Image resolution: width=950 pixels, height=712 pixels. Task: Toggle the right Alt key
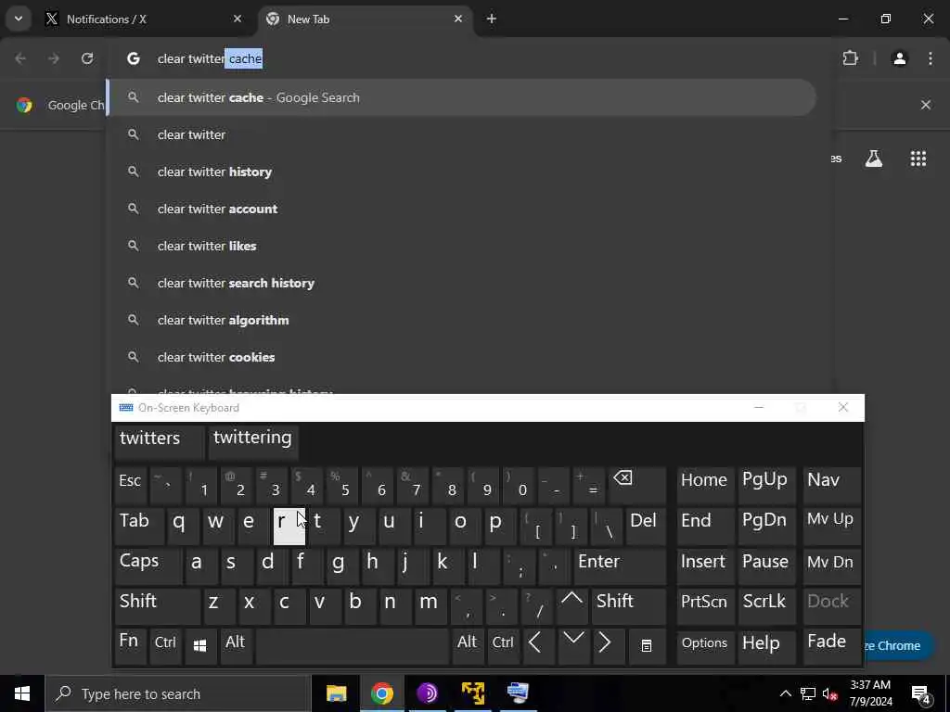pos(468,646)
